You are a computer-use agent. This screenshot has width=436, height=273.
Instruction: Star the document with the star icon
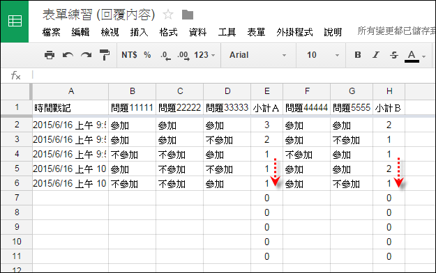168,15
